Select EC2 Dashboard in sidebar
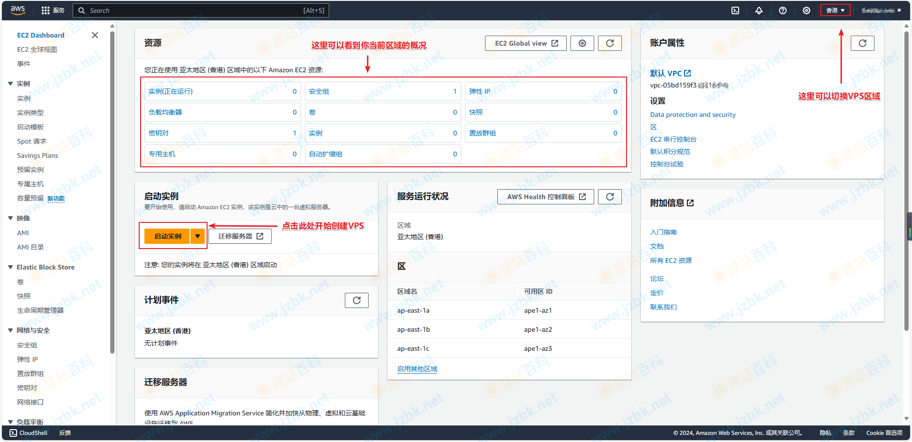Image resolution: width=912 pixels, height=442 pixels. click(x=41, y=35)
